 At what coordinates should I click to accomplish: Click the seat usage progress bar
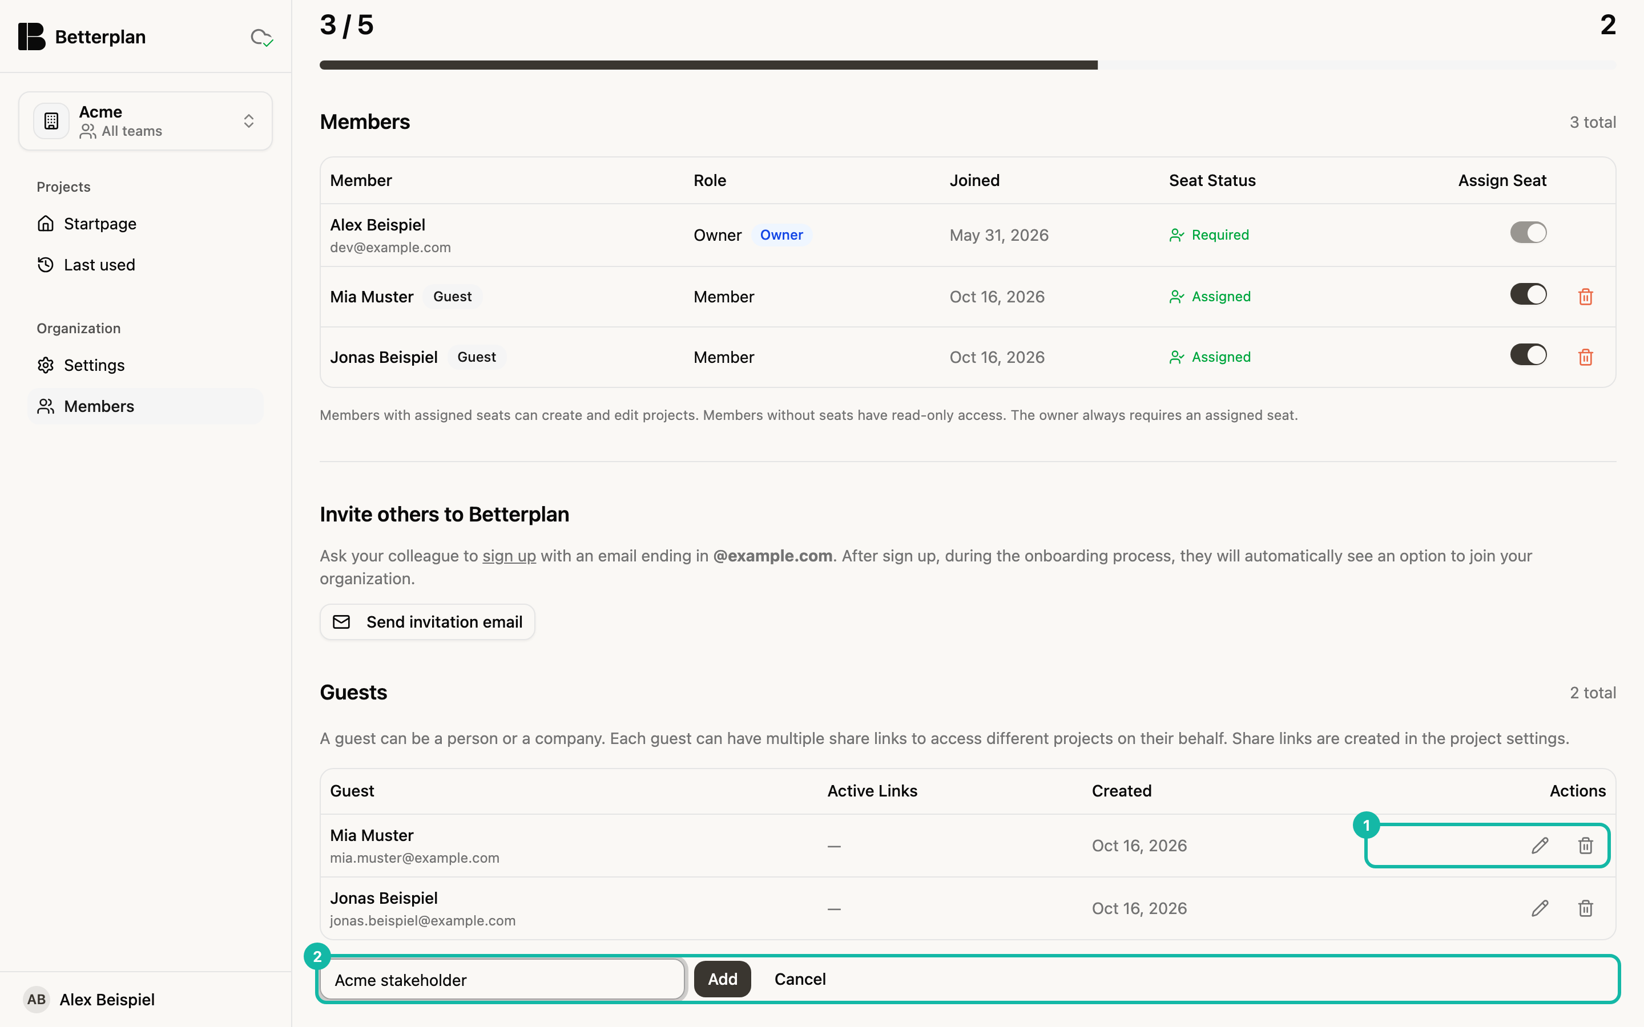point(968,65)
